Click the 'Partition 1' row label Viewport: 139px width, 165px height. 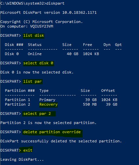17,100
